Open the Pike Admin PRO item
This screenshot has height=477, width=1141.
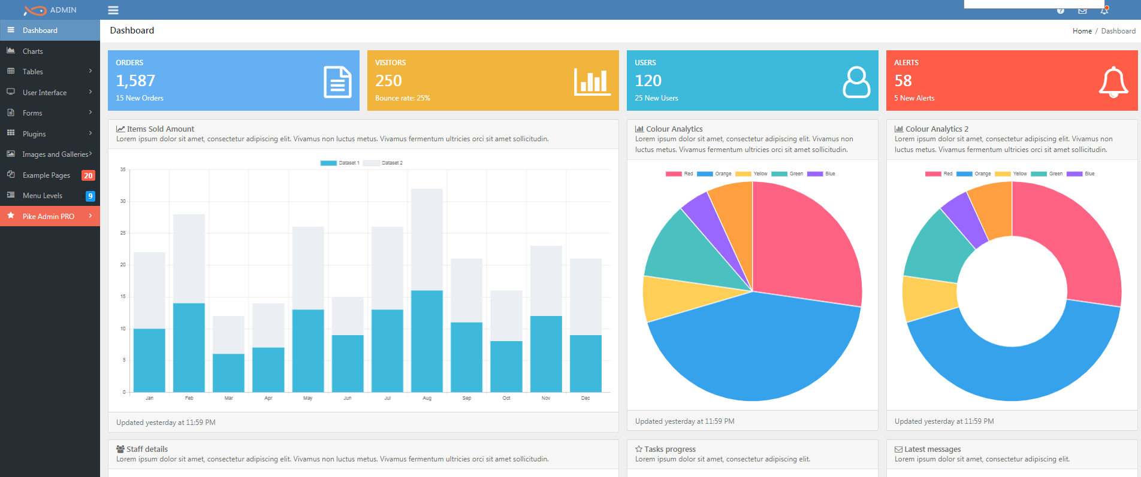tap(49, 217)
